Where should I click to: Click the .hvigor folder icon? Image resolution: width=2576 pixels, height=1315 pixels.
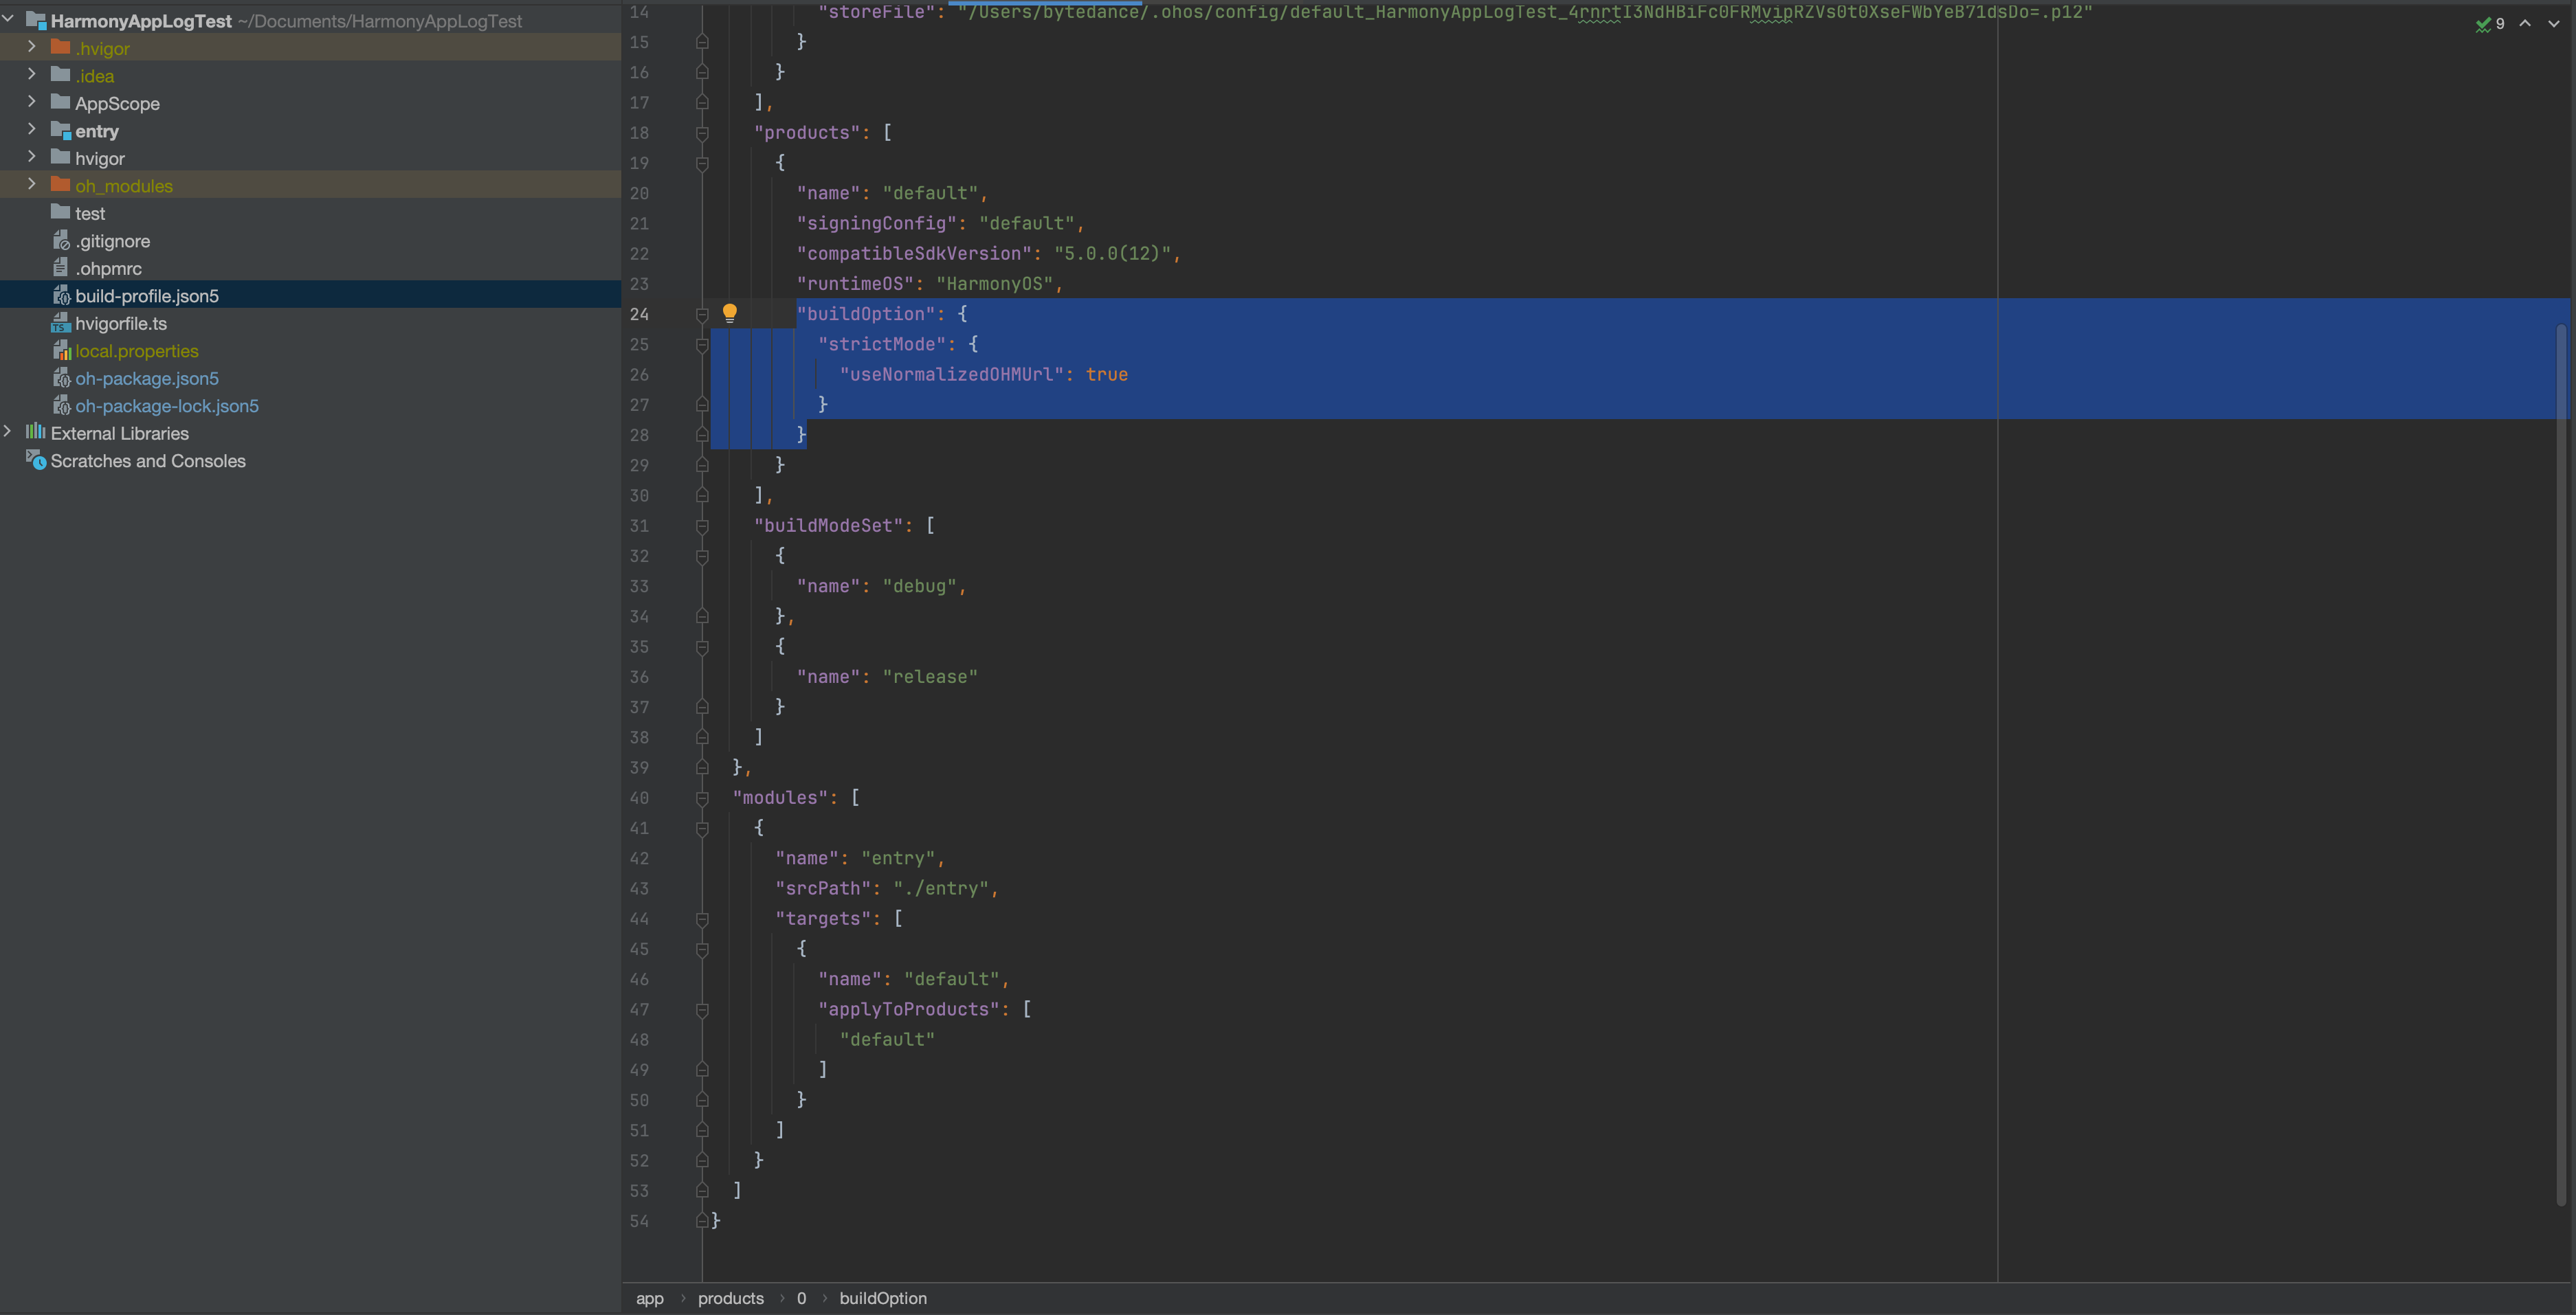coord(60,47)
